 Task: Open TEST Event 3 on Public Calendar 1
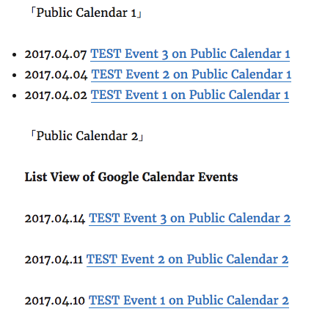(190, 54)
